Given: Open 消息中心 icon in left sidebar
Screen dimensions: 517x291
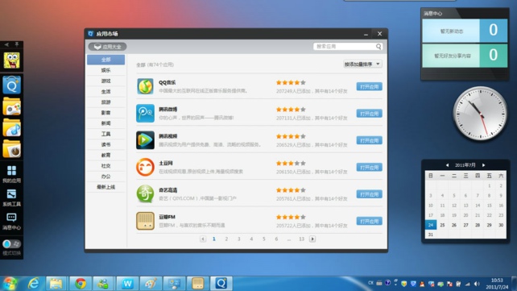Looking at the screenshot, I should tap(11, 221).
